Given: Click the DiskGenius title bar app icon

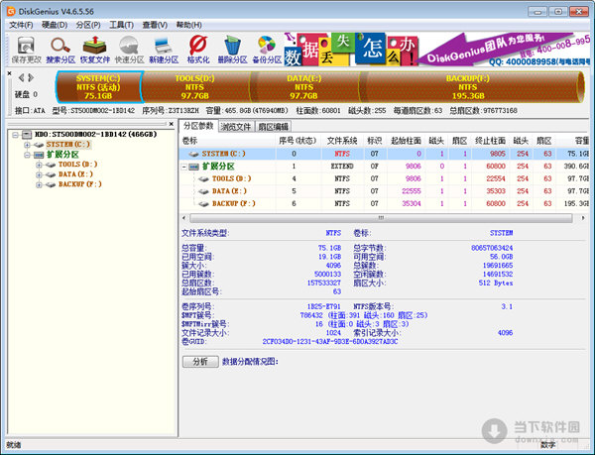Looking at the screenshot, I should point(11,11).
